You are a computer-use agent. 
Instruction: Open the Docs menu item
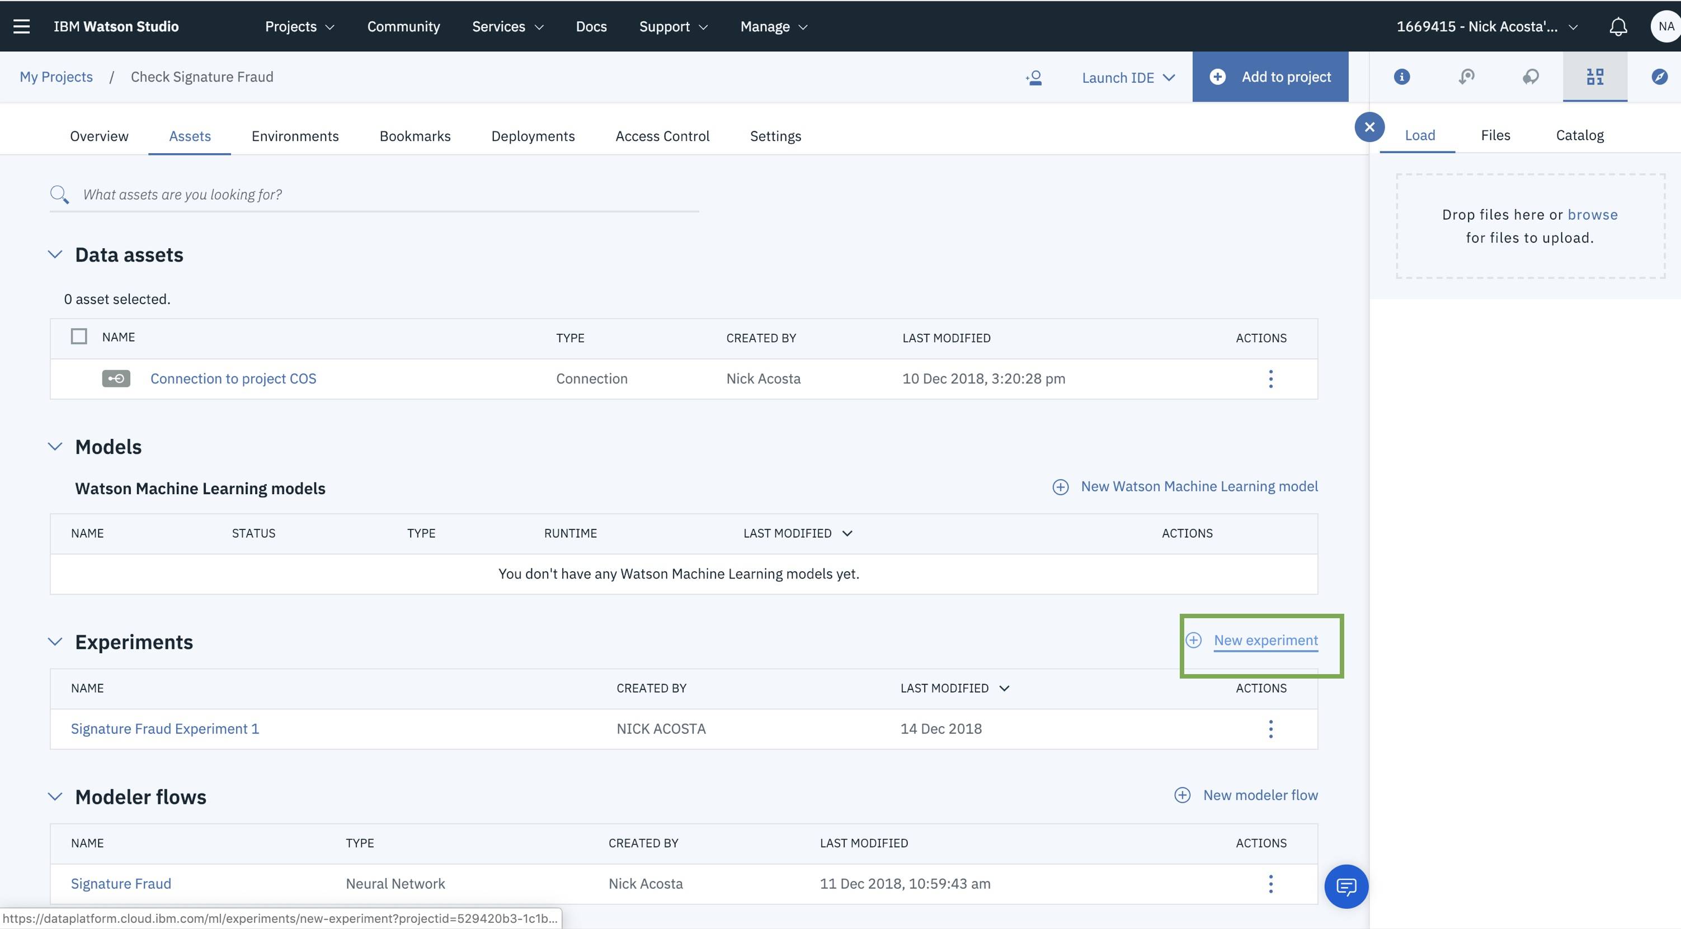tap(591, 26)
